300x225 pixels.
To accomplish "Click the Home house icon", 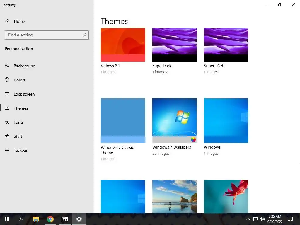I will tap(7, 21).
